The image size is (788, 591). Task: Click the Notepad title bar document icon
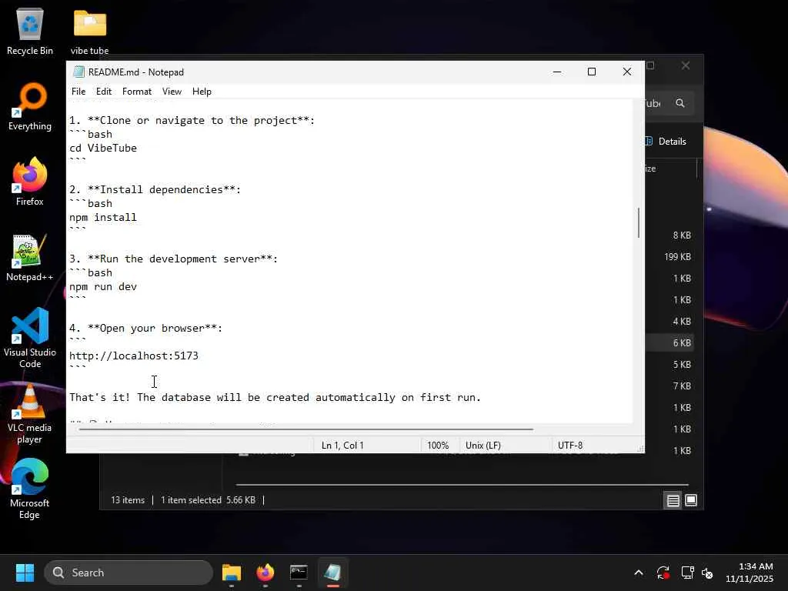(78, 72)
